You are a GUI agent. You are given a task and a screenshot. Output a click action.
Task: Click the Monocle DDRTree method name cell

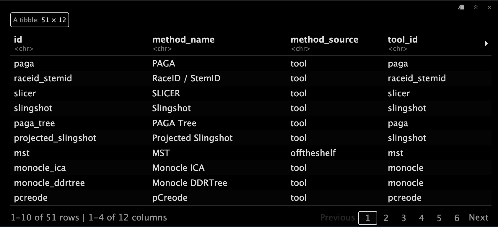click(190, 183)
